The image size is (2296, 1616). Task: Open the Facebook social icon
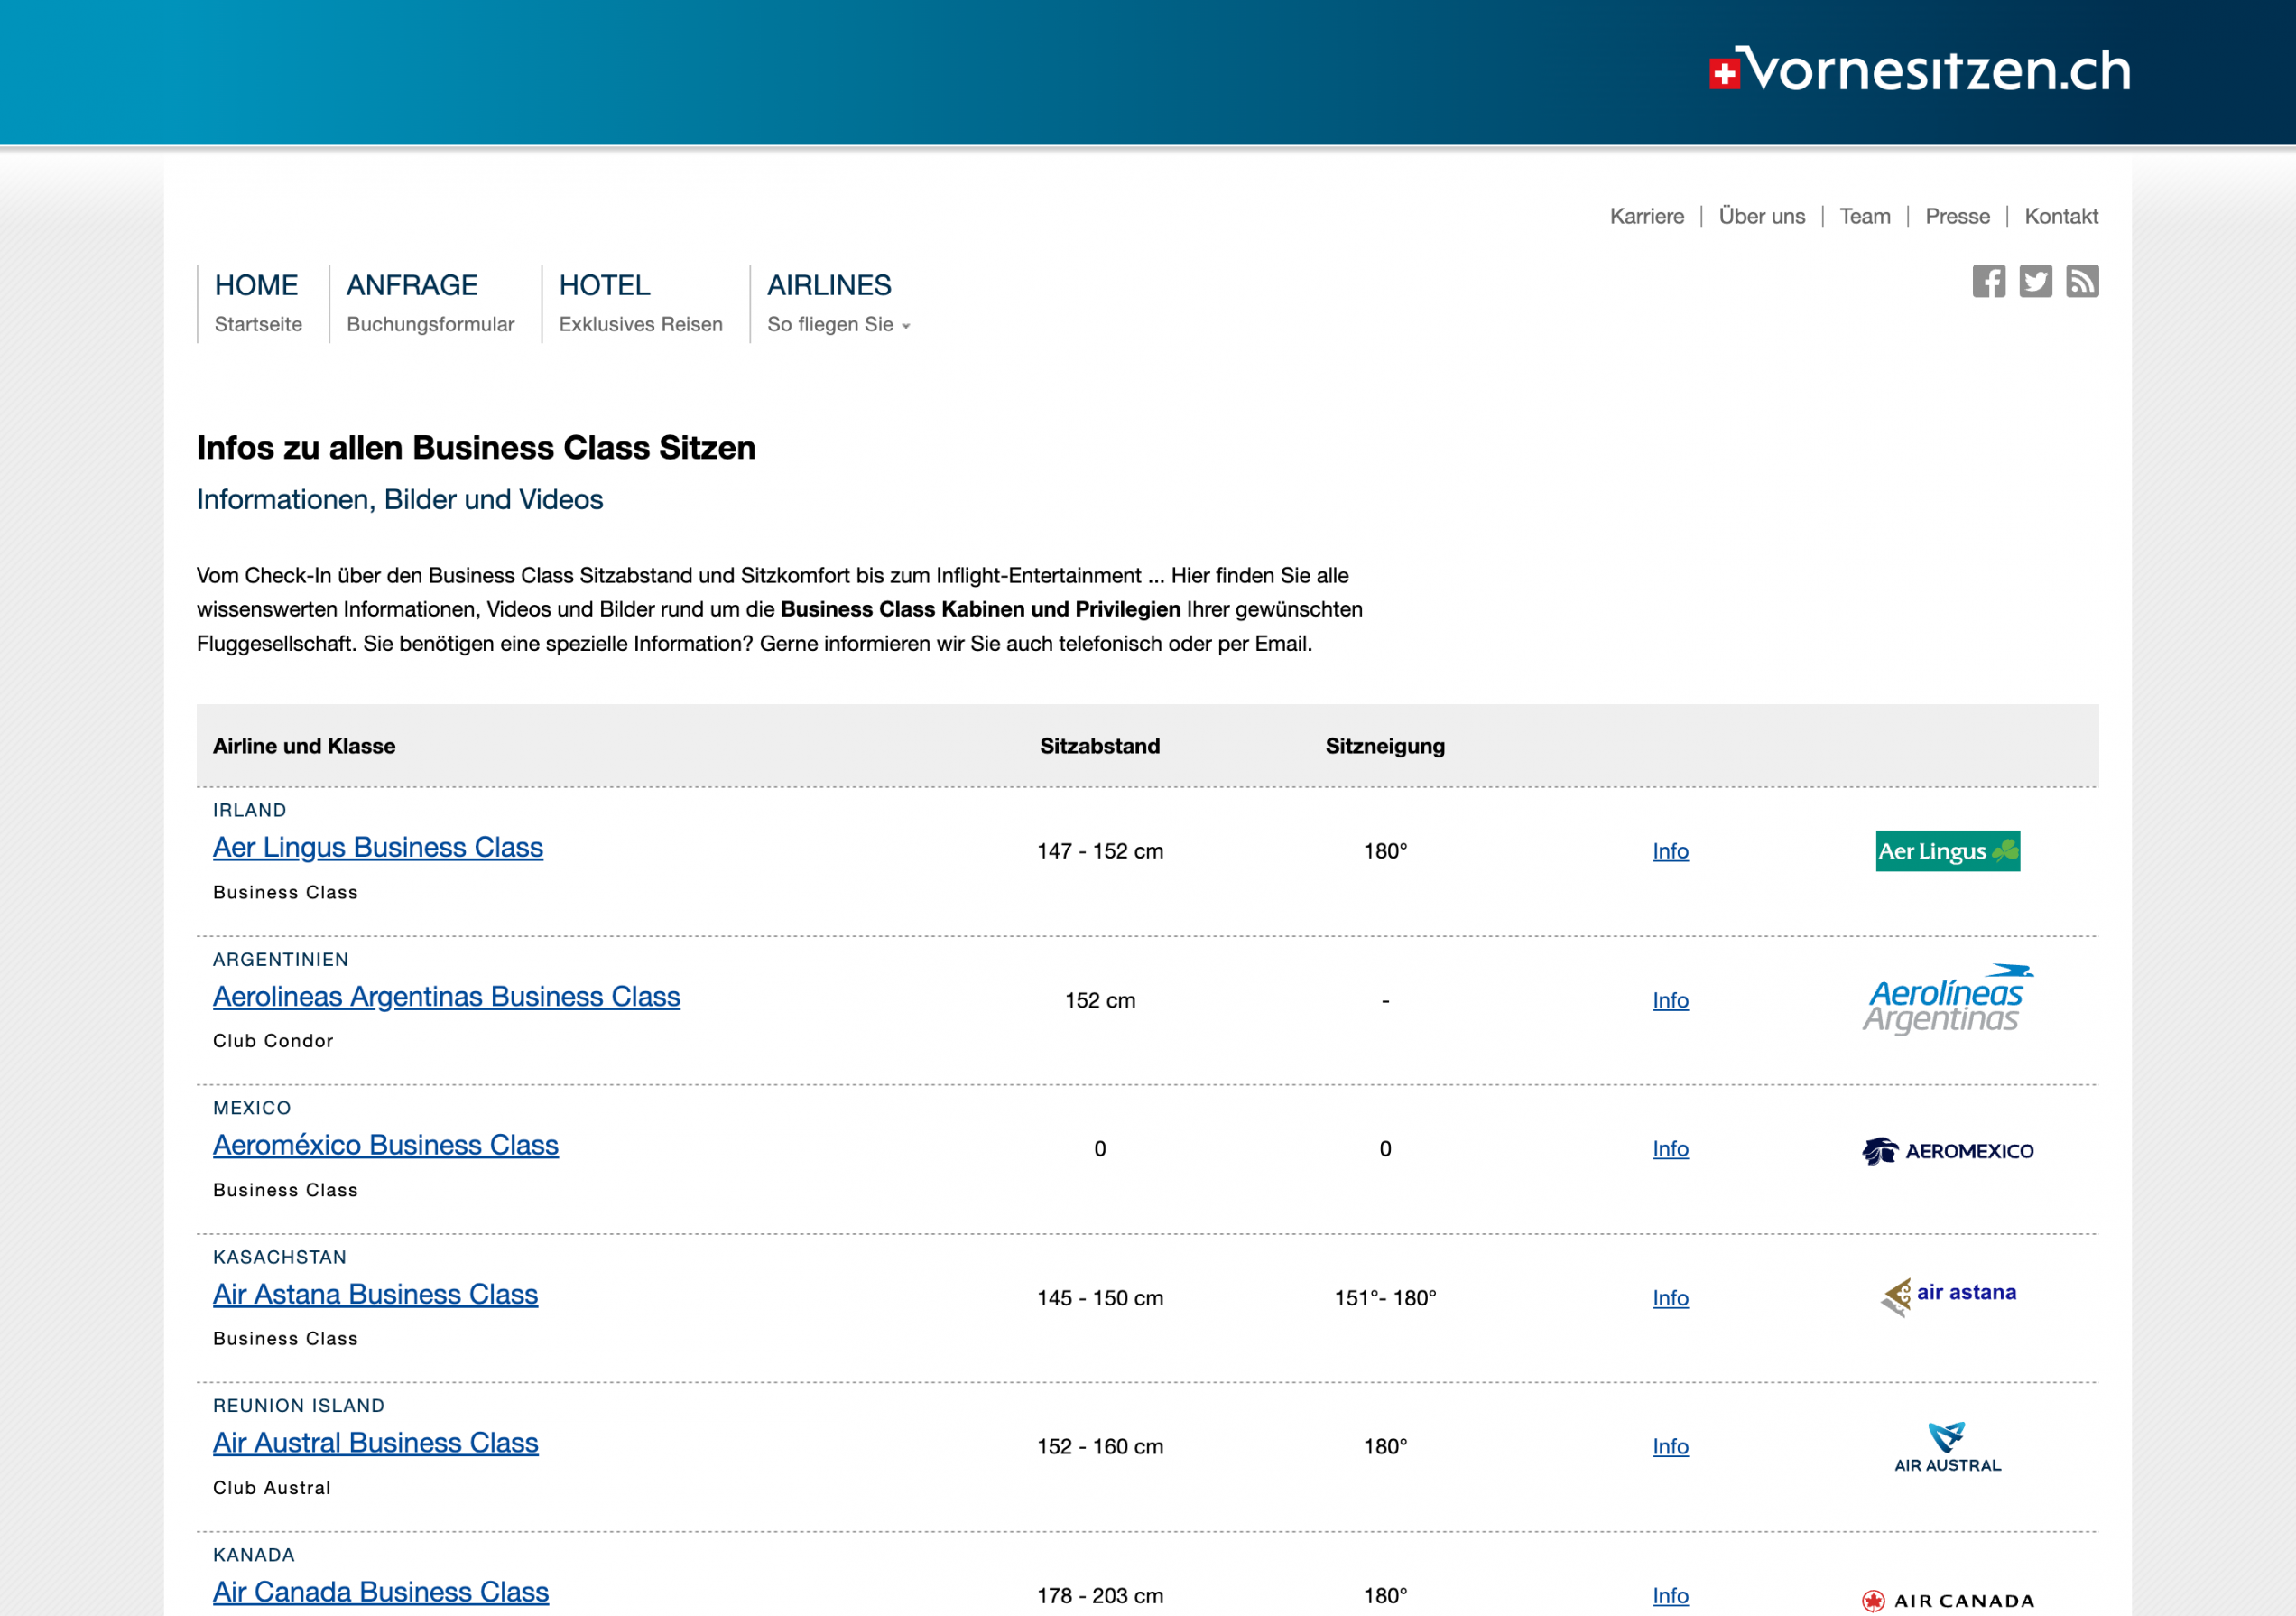coord(1988,281)
